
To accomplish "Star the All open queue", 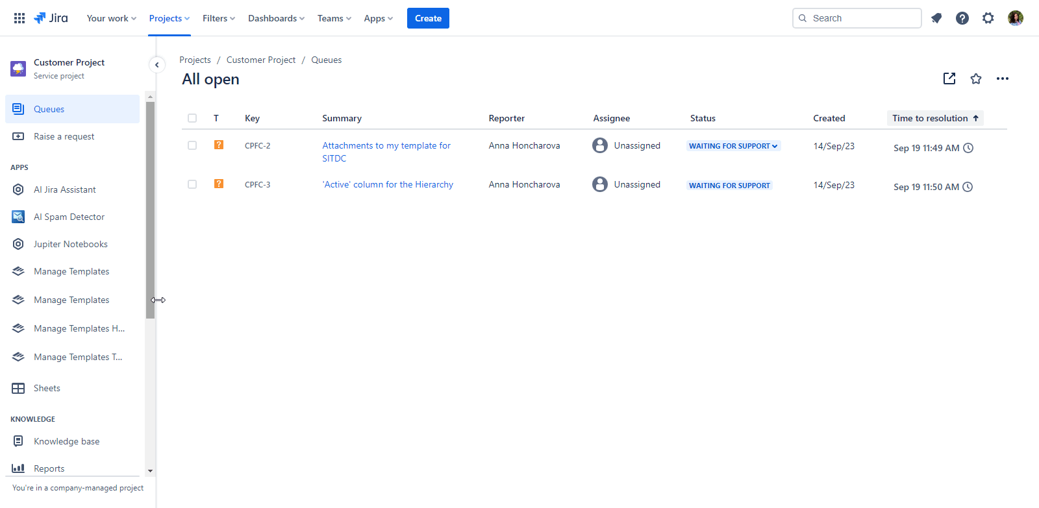I will pyautogui.click(x=976, y=79).
